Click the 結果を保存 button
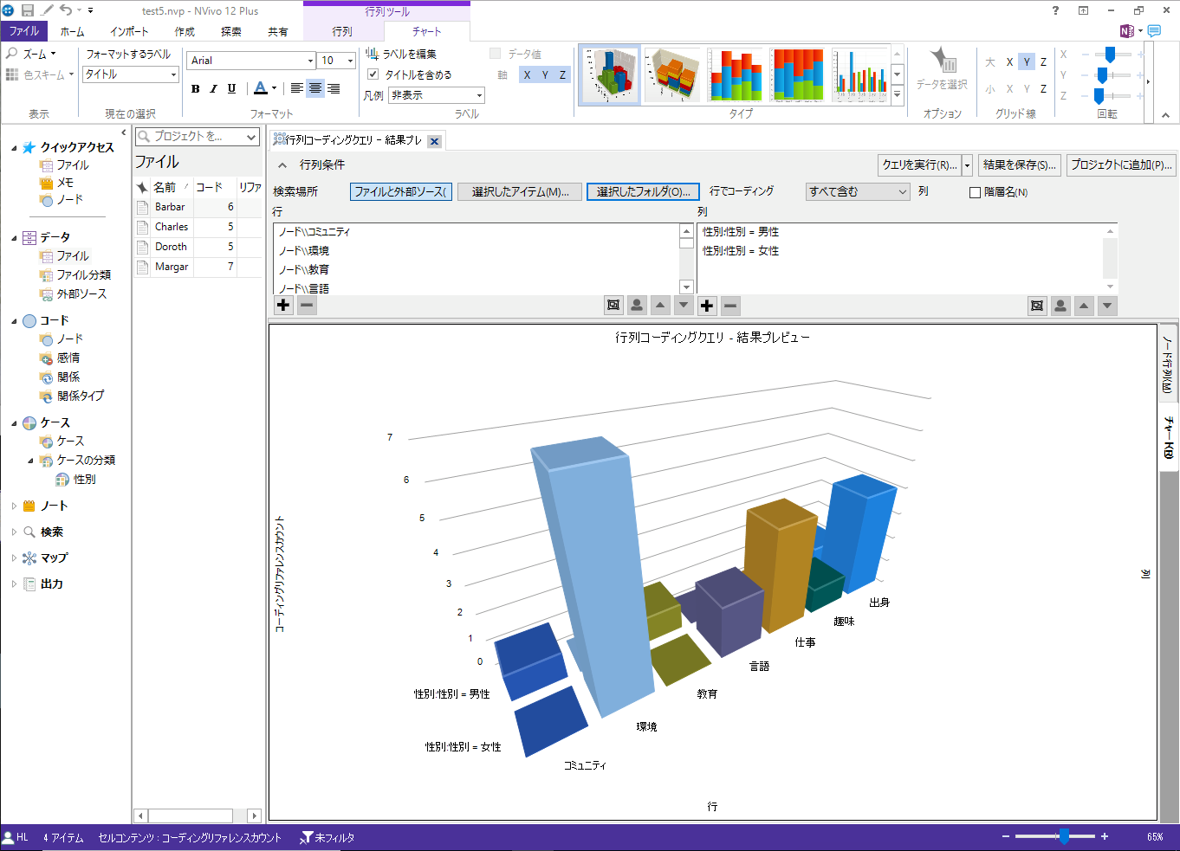 [1019, 164]
